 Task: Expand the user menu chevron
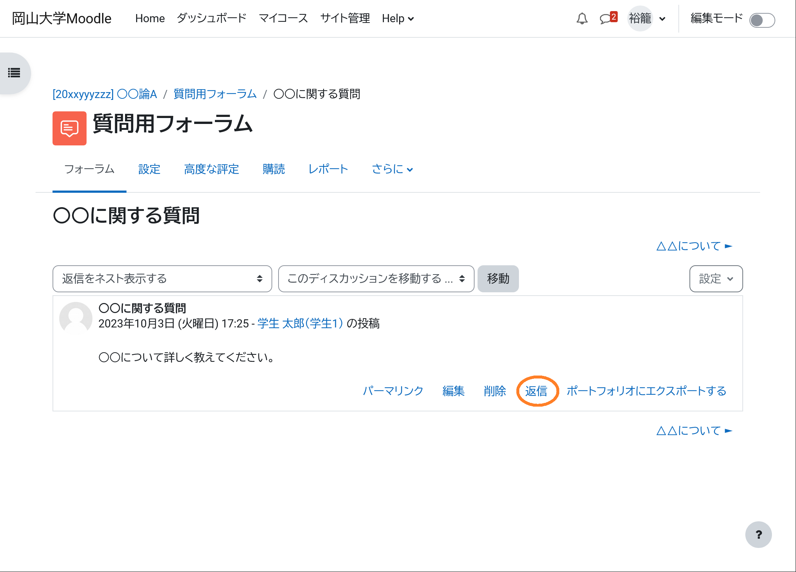point(662,19)
